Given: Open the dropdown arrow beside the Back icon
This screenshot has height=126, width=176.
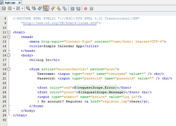Looking at the screenshot, I should [14, 8].
